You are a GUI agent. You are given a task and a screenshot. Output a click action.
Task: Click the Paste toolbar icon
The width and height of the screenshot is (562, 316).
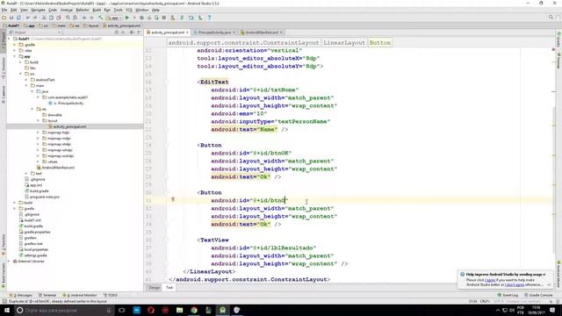point(59,18)
